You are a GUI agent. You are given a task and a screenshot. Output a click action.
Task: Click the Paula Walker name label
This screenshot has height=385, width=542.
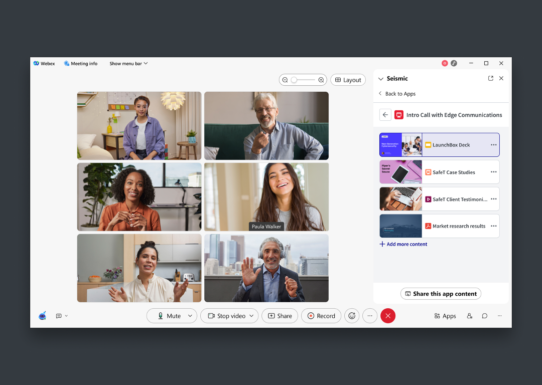[266, 227]
